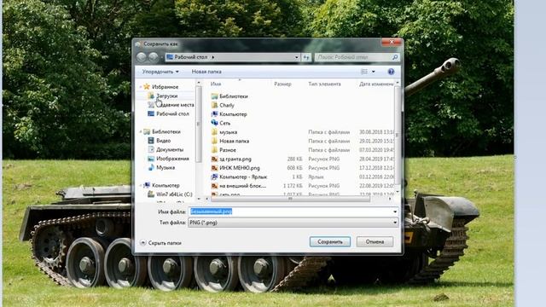
Task: Collapse the Библиотеки tree group
Action: (x=141, y=131)
